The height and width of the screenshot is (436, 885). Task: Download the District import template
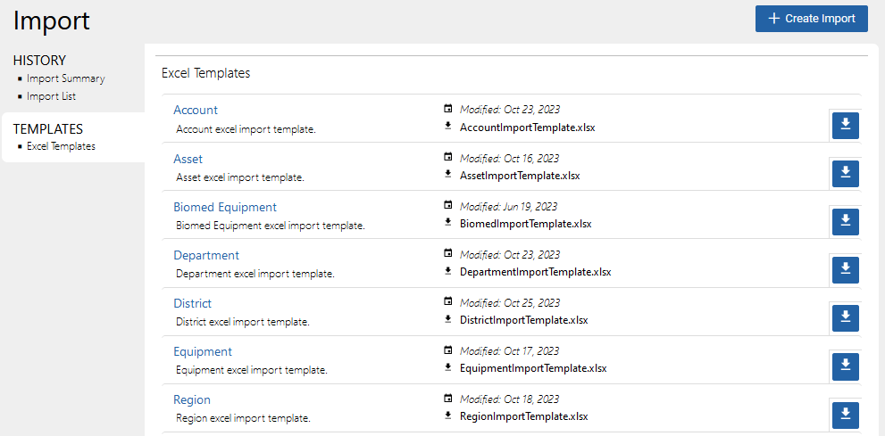pyautogui.click(x=845, y=318)
